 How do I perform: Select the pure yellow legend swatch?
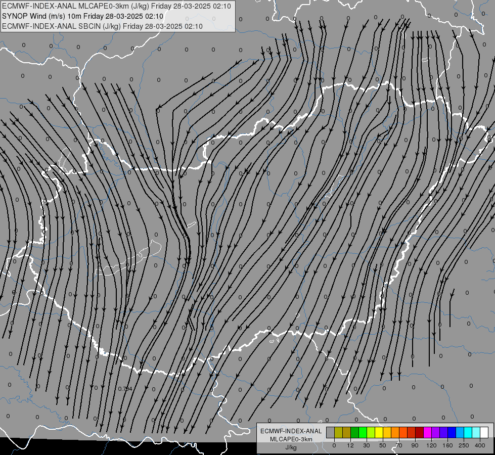click(x=379, y=433)
